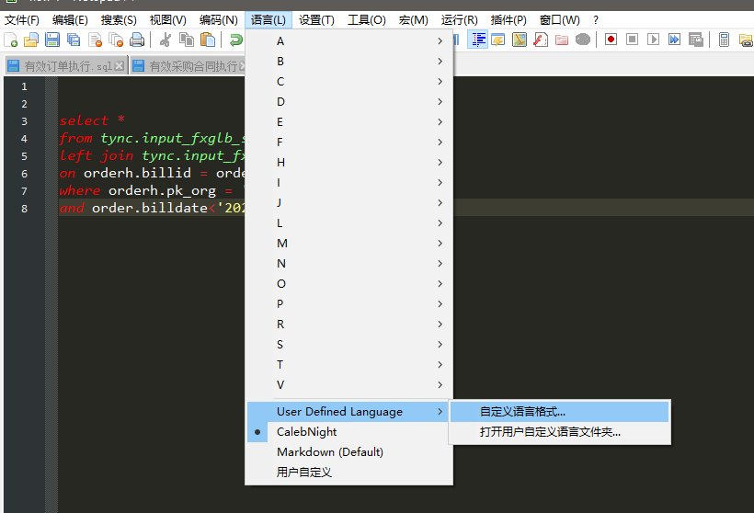This screenshot has height=513, width=754.
Task: Open the 视图(V) menu
Action: point(168,20)
